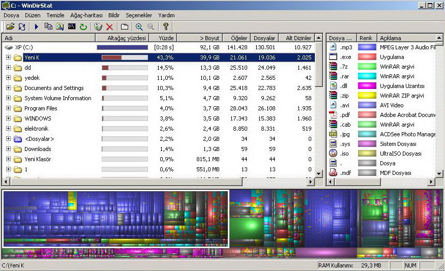445x271 pixels.
Task: Click the Explorer here magnifier-folder icon
Action: (60, 26)
